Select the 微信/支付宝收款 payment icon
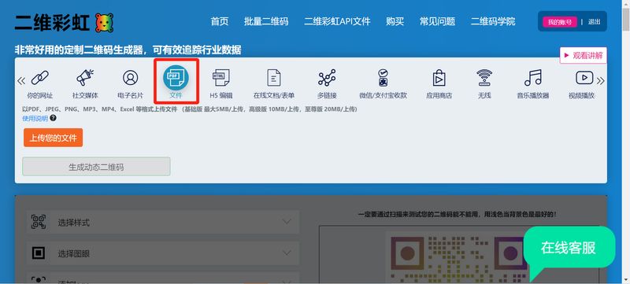Viewport: 630px width, 284px height. pyautogui.click(x=383, y=78)
